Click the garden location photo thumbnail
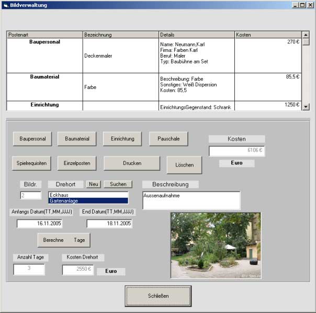 (216, 245)
